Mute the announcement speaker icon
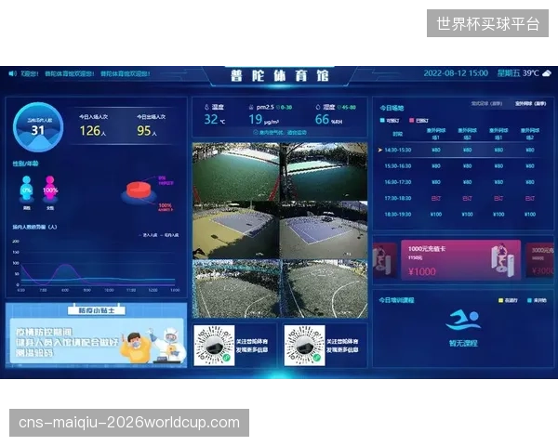The image size is (558, 446). coord(12,73)
